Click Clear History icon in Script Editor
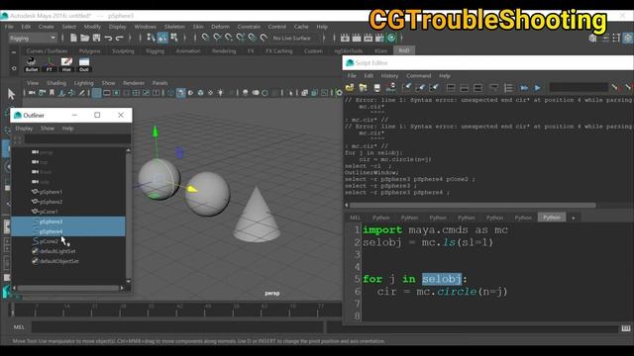 (407, 88)
